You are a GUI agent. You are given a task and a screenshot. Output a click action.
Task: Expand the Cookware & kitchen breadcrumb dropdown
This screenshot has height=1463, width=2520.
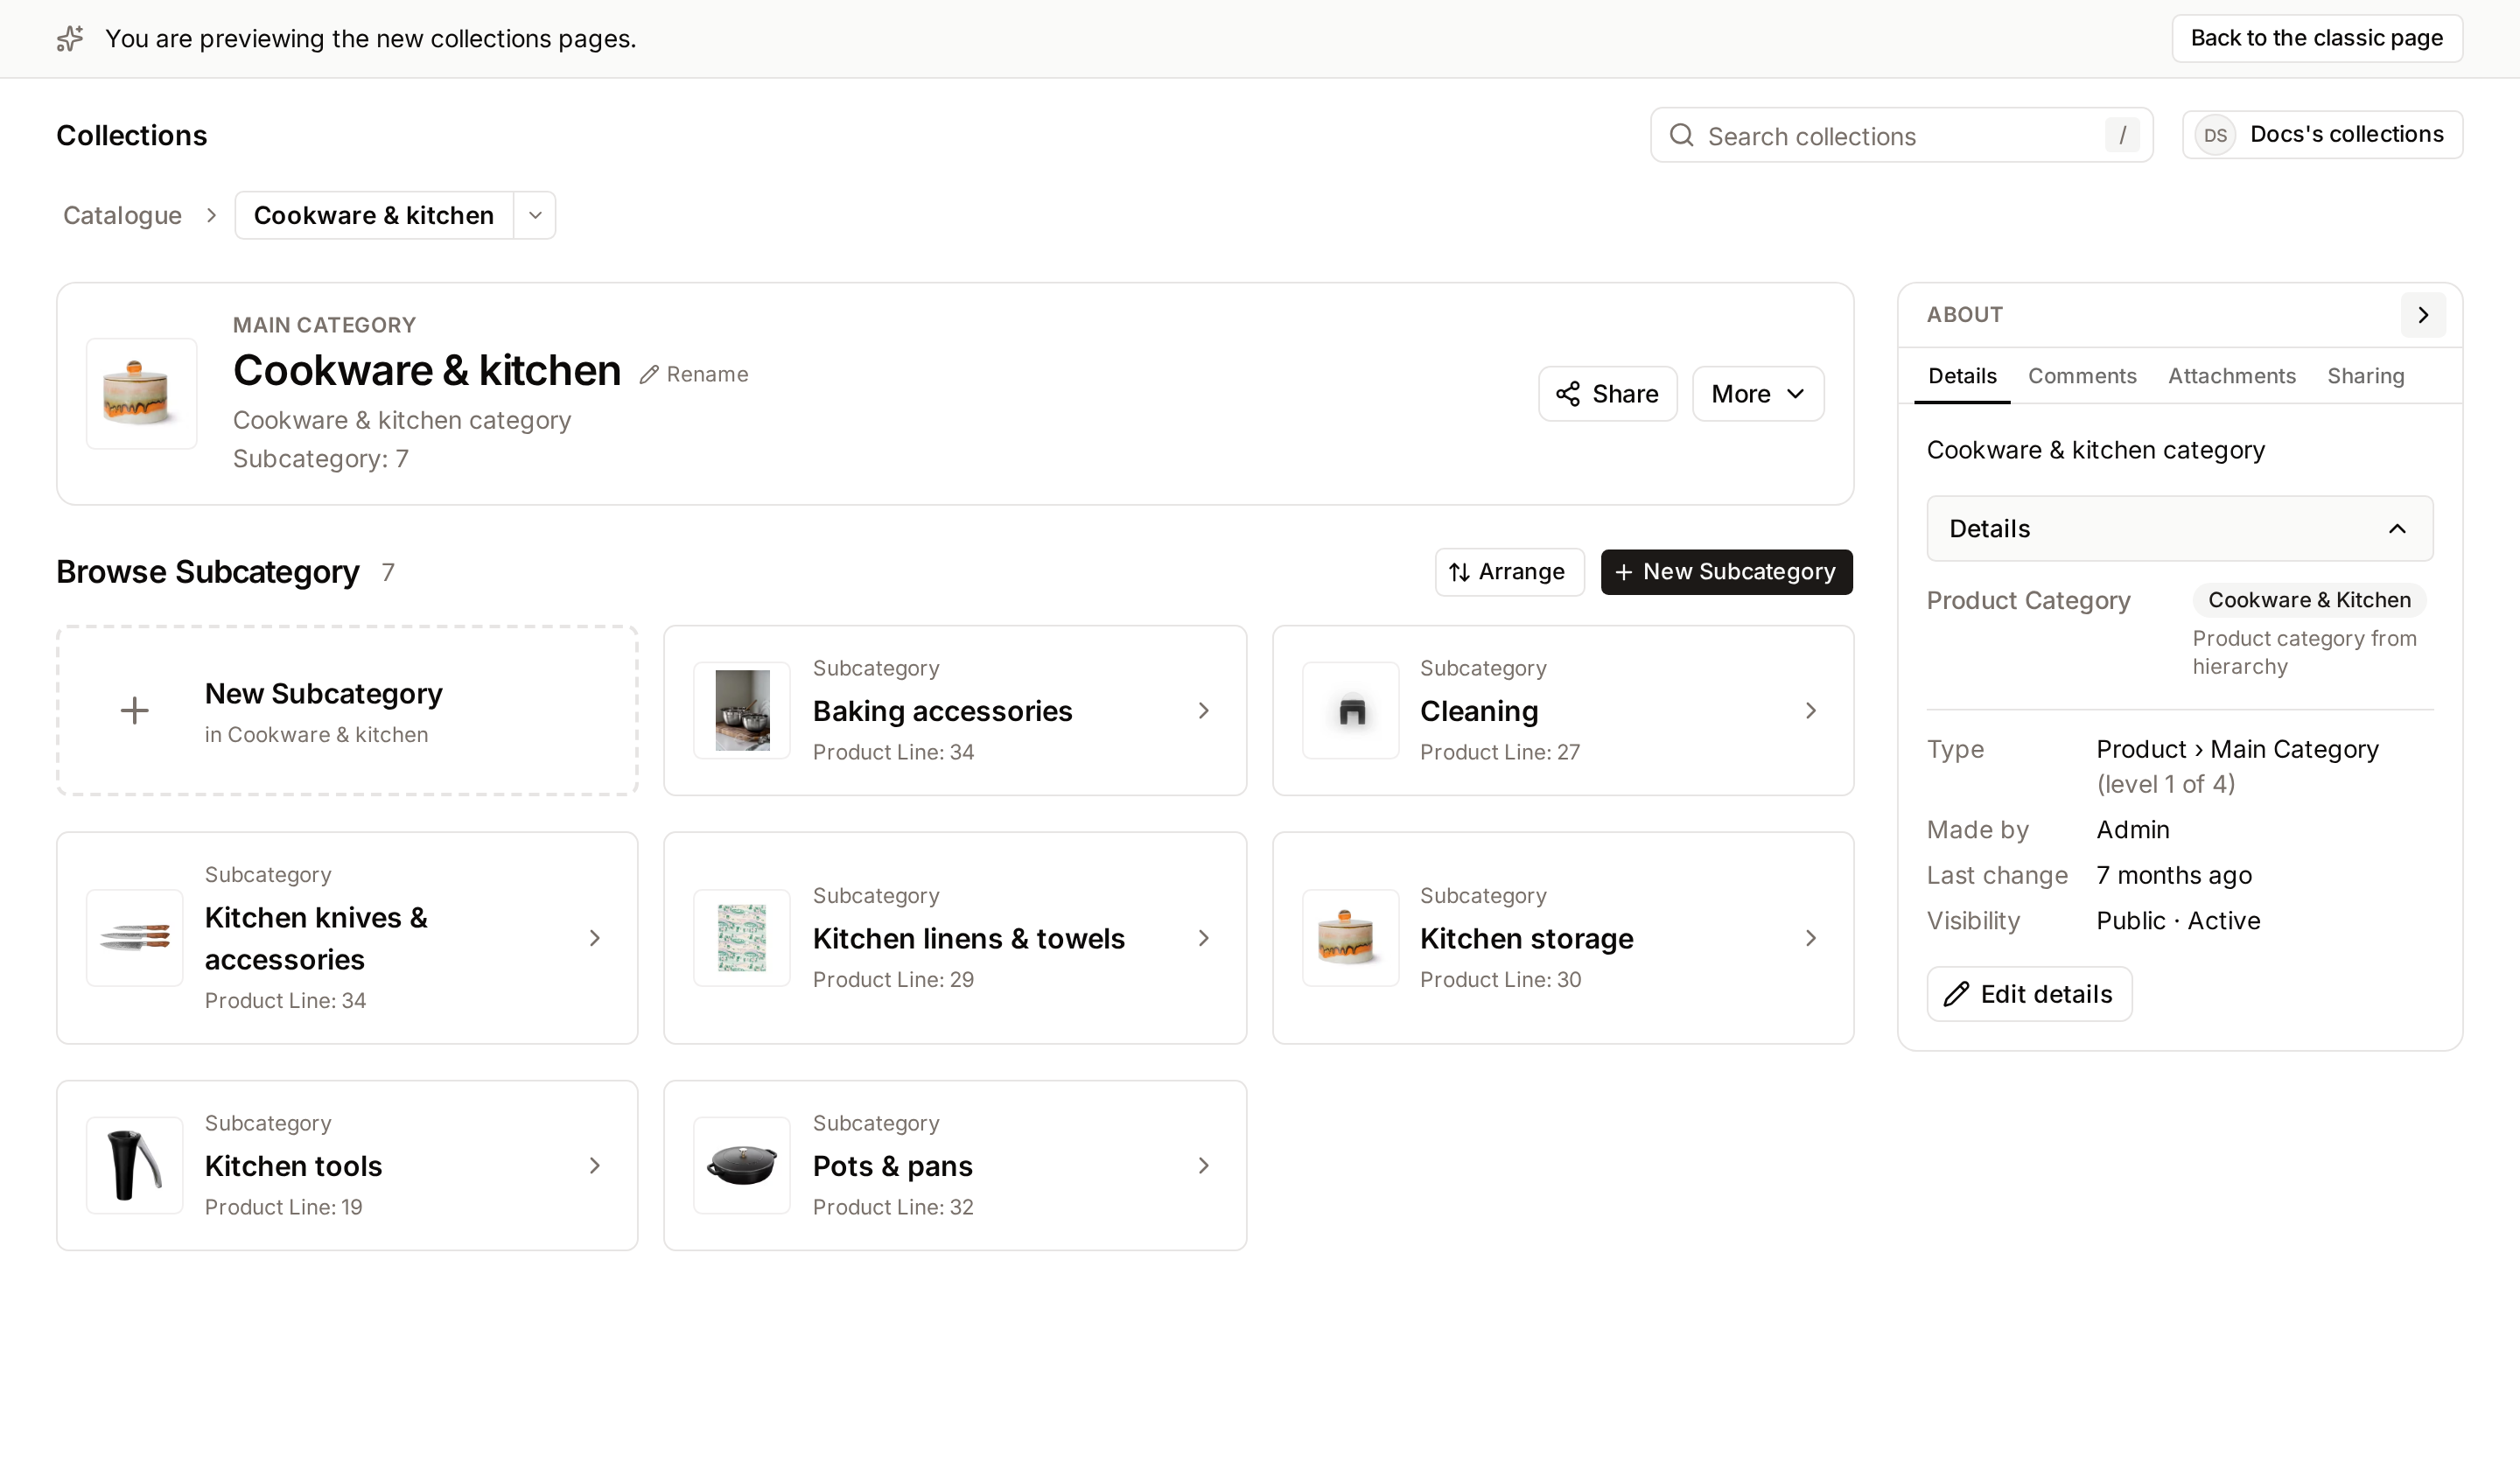click(x=535, y=216)
